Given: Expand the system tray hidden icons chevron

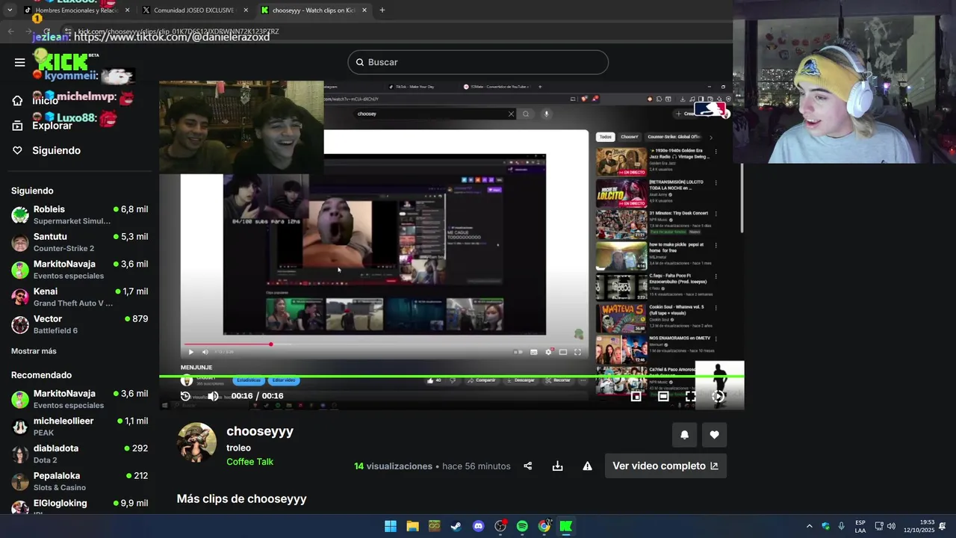Looking at the screenshot, I should 810,526.
